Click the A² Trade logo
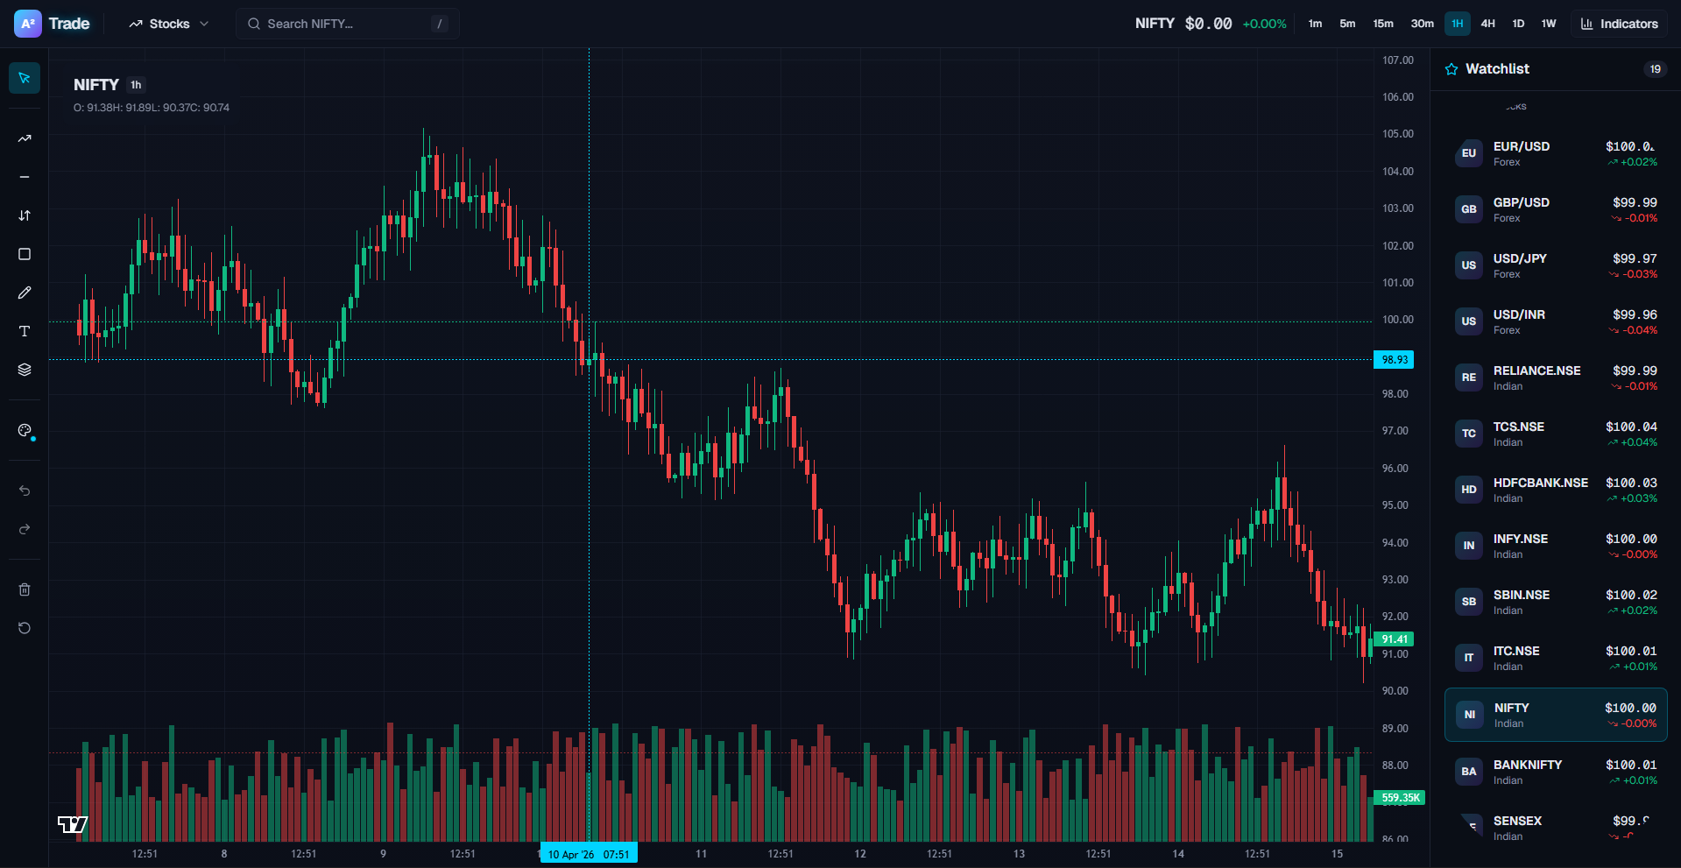1681x868 pixels. pos(52,24)
